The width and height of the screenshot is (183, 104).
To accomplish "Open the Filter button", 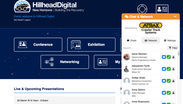I will [x=173, y=48].
